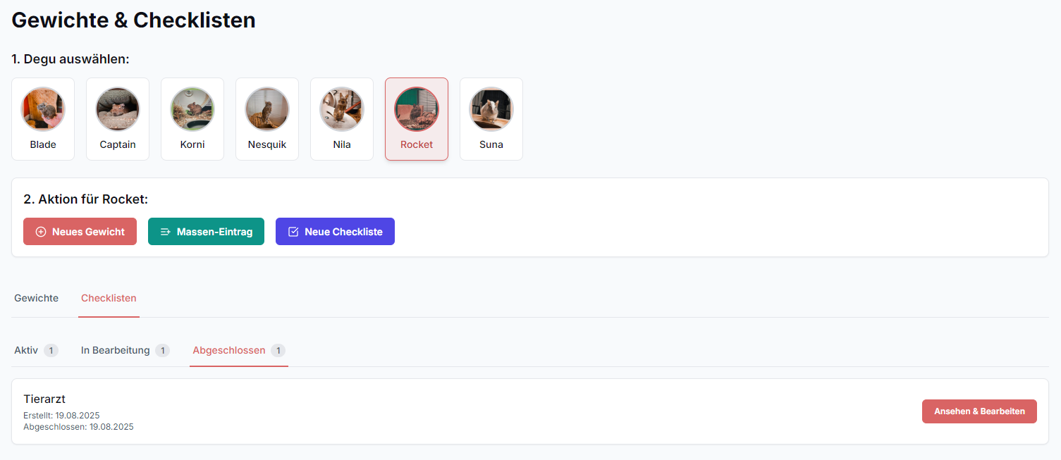Select Blade's round photo
This screenshot has height=460, width=1061.
pyautogui.click(x=43, y=109)
